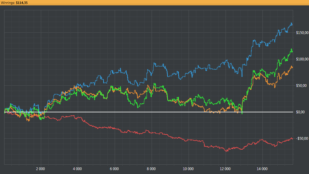Click the 8 000 x-axis label
This screenshot has height=174, width=309.
click(151, 169)
